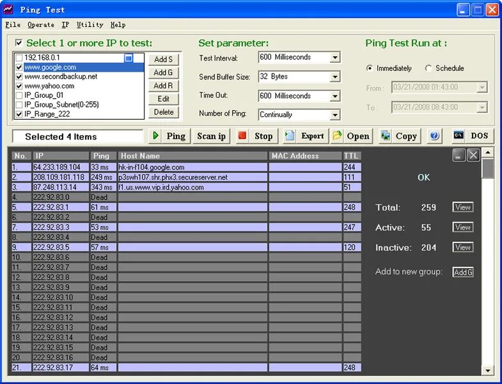Click the Open folder button
502x384 pixels.
click(x=352, y=136)
